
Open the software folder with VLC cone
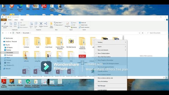click(26, 56)
